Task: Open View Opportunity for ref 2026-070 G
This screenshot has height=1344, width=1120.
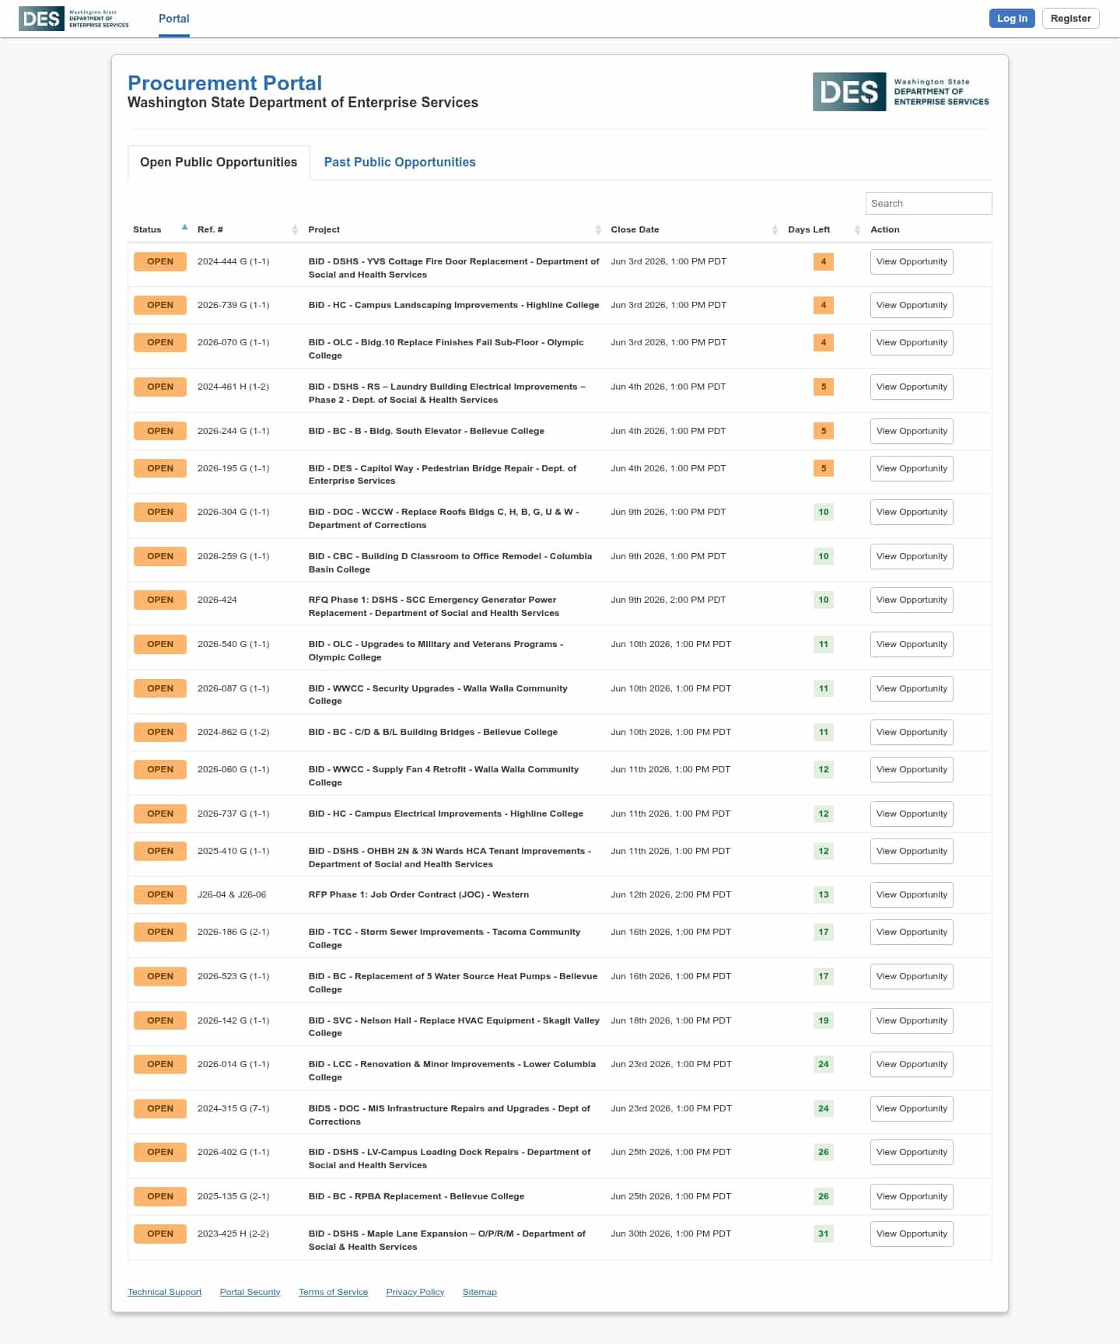Action: (x=912, y=342)
